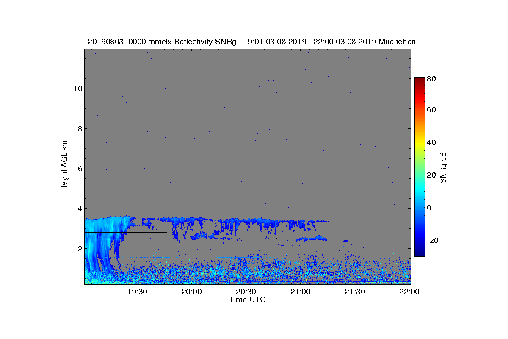Click the colorbar value 60
508x339 pixels.
(432, 110)
